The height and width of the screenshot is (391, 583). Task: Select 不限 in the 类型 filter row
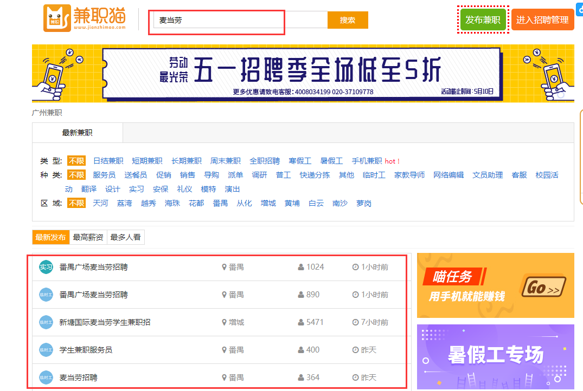(x=76, y=161)
